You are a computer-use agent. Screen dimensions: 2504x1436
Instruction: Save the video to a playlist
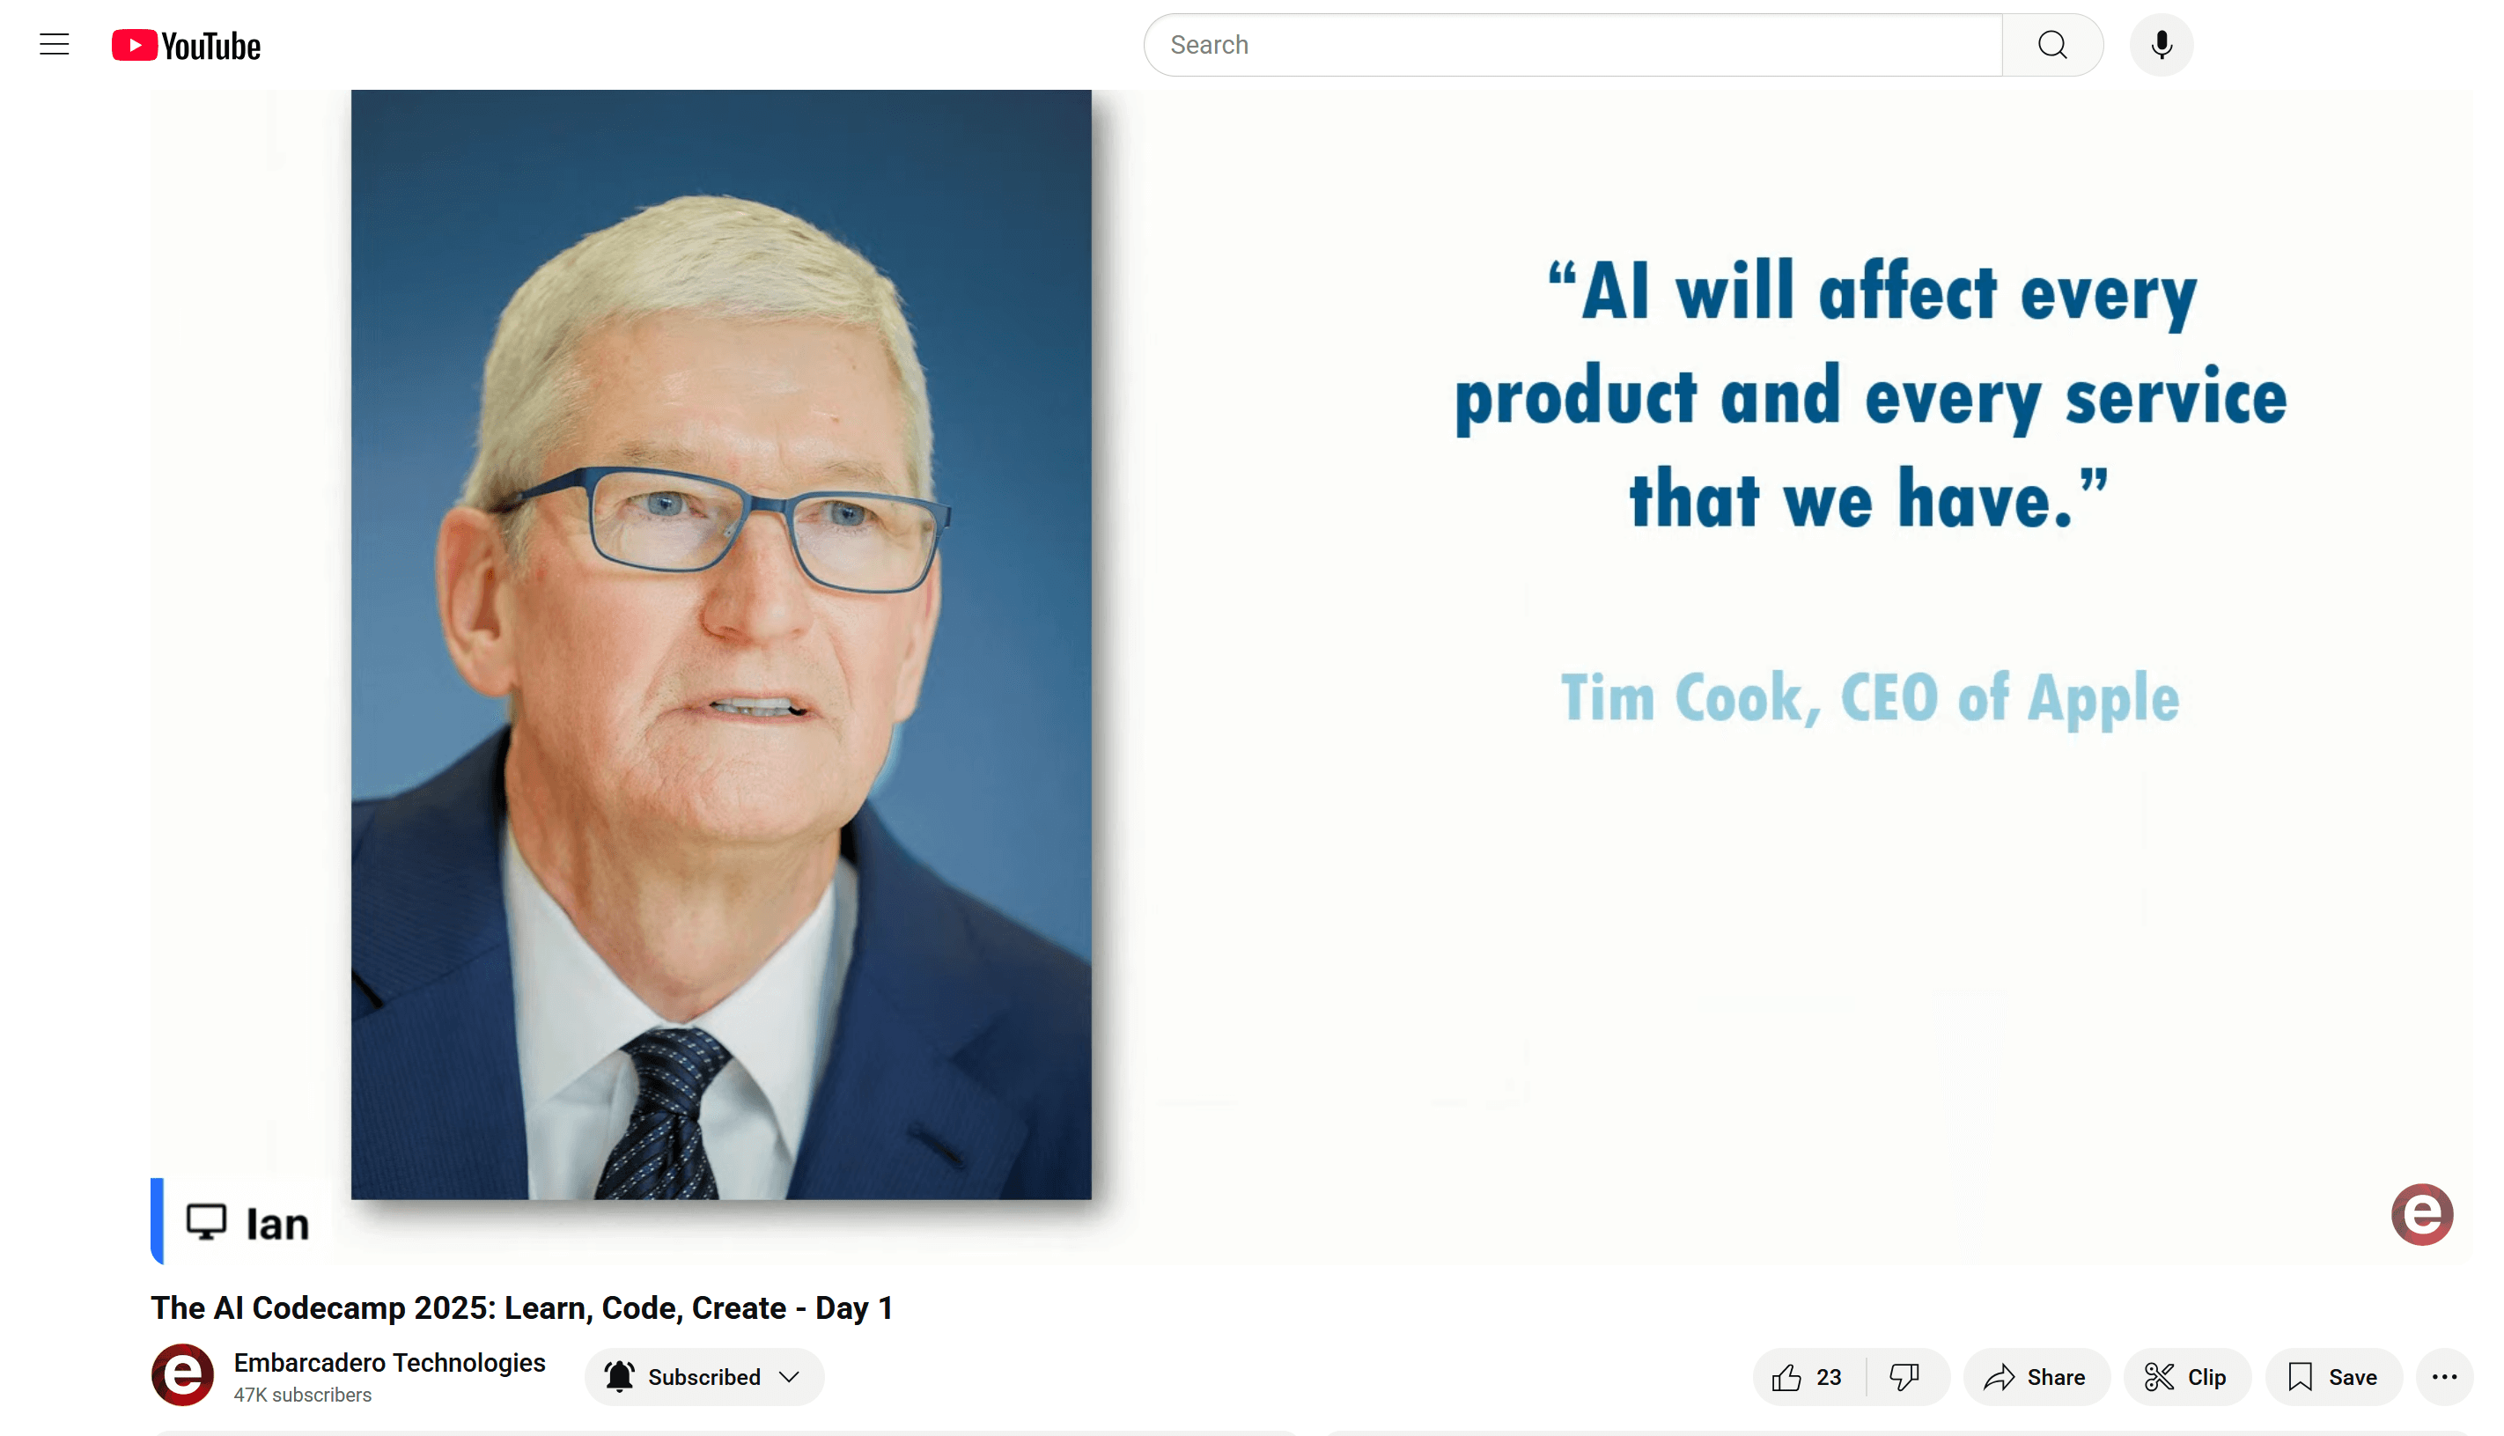2332,1377
